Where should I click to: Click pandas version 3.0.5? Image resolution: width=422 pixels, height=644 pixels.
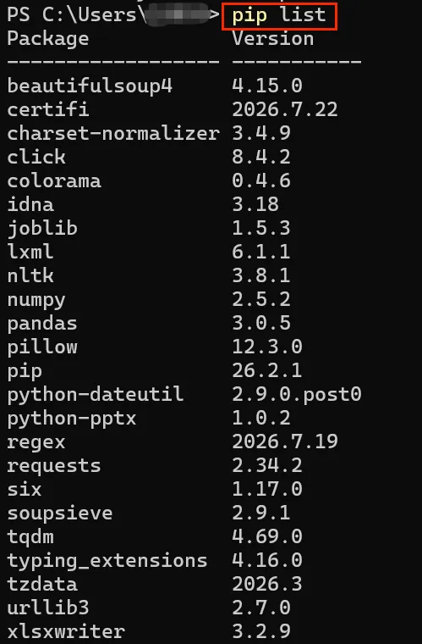click(x=261, y=323)
